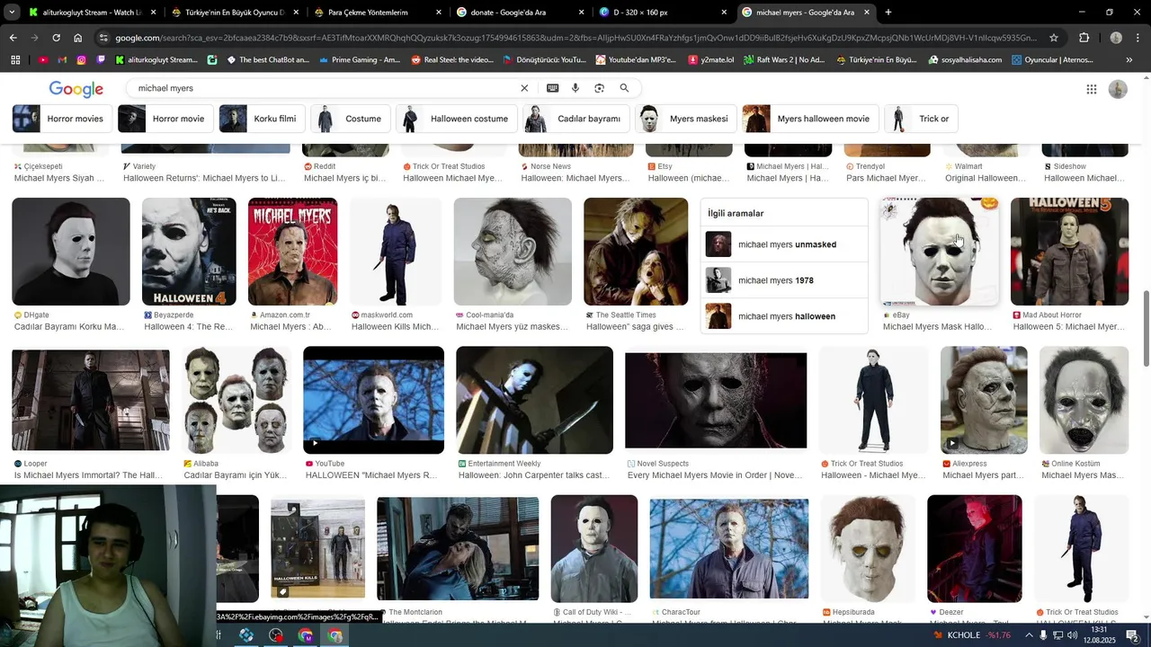Go back in browser history
The image size is (1151, 647).
13,38
